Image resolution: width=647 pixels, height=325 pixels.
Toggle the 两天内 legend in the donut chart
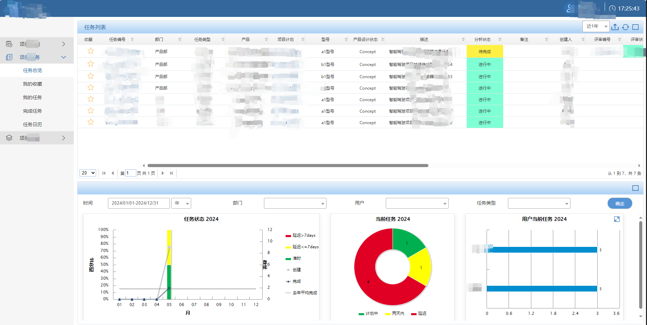coord(395,314)
